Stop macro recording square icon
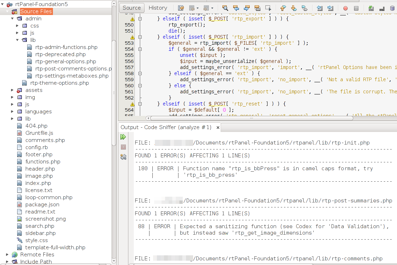This screenshot has height=265, width=397. point(356,8)
